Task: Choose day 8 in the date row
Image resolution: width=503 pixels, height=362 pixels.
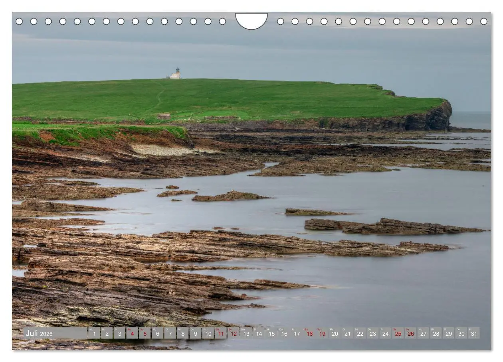Action: pos(183,333)
